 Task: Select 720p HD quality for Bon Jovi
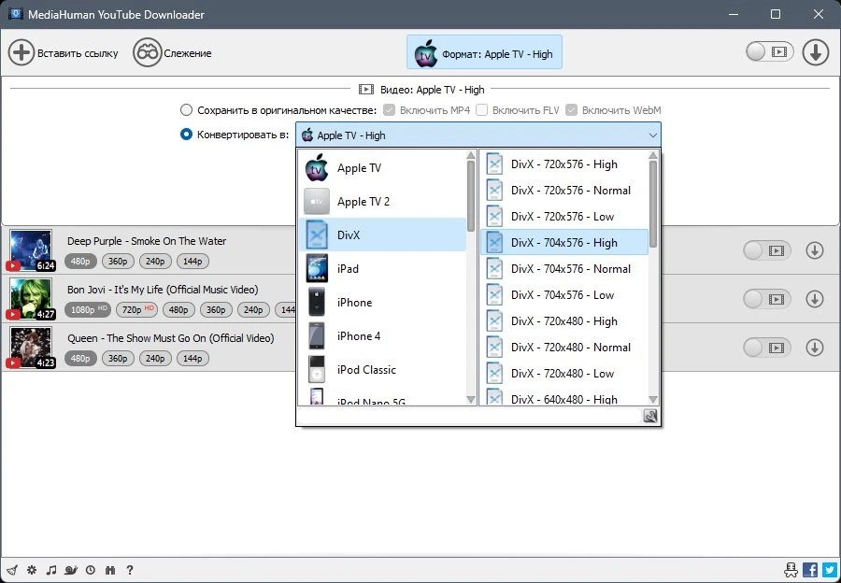click(x=137, y=309)
